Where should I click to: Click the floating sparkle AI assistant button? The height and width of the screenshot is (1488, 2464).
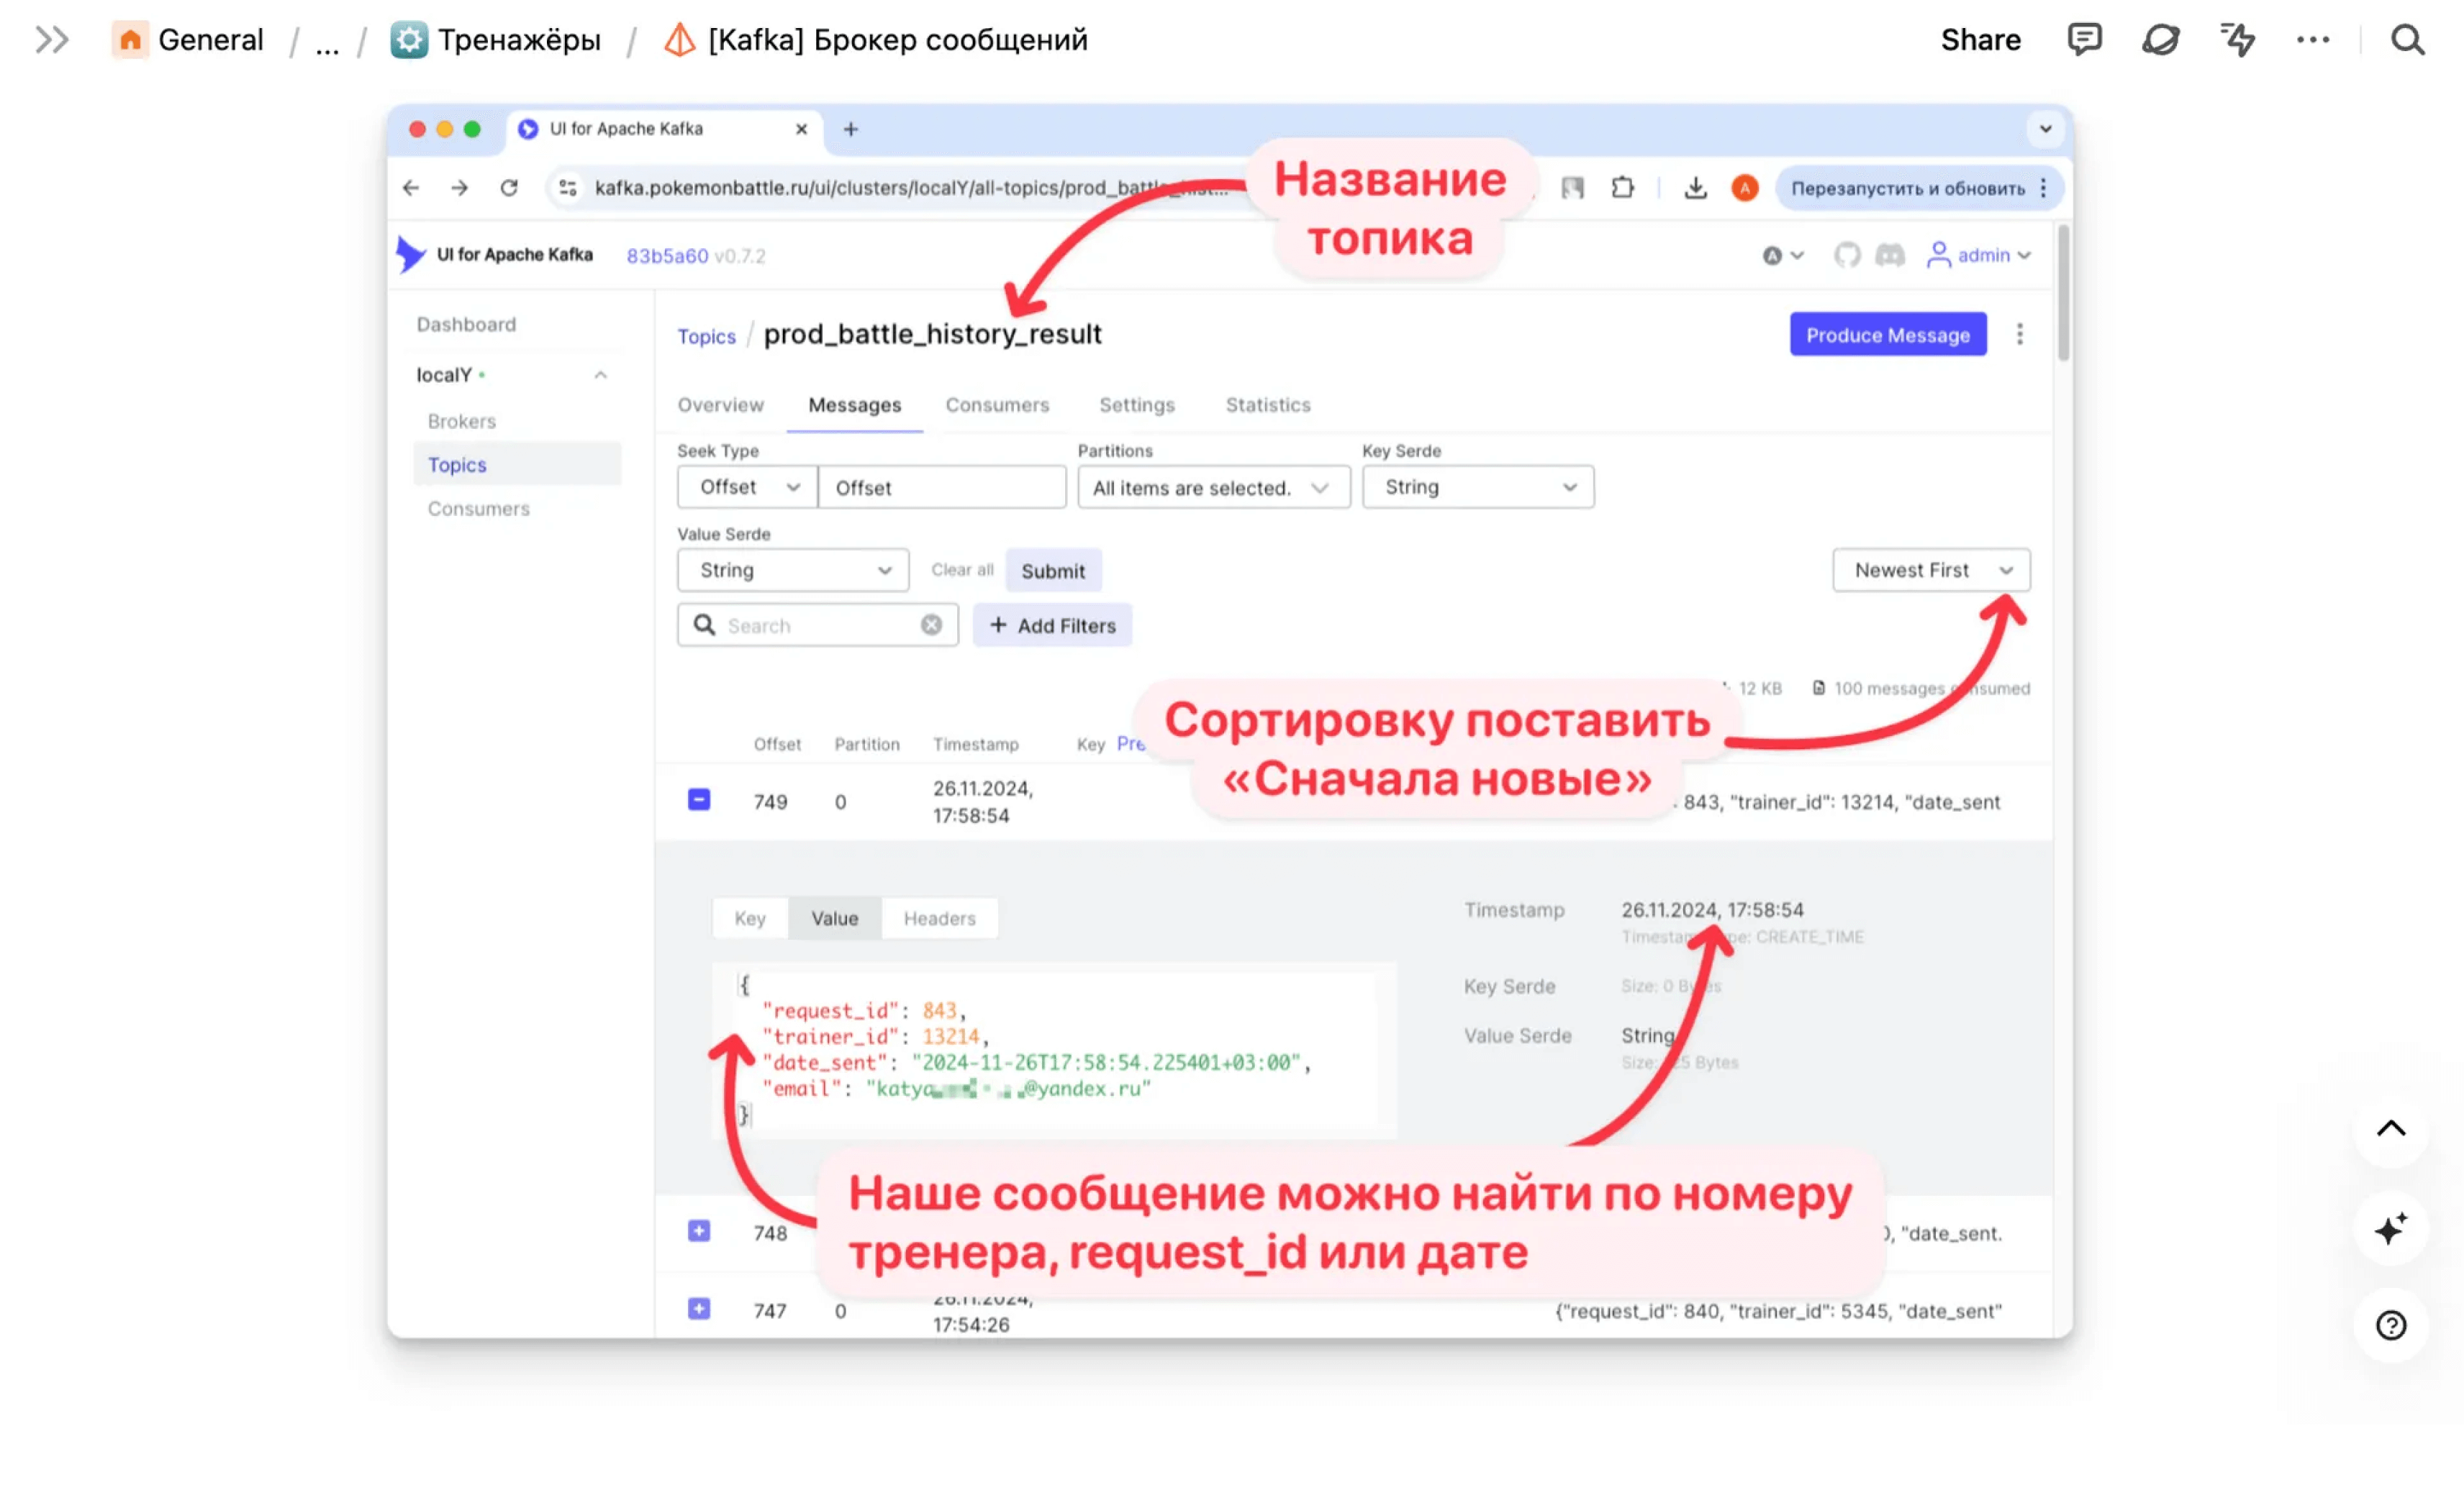2390,1228
